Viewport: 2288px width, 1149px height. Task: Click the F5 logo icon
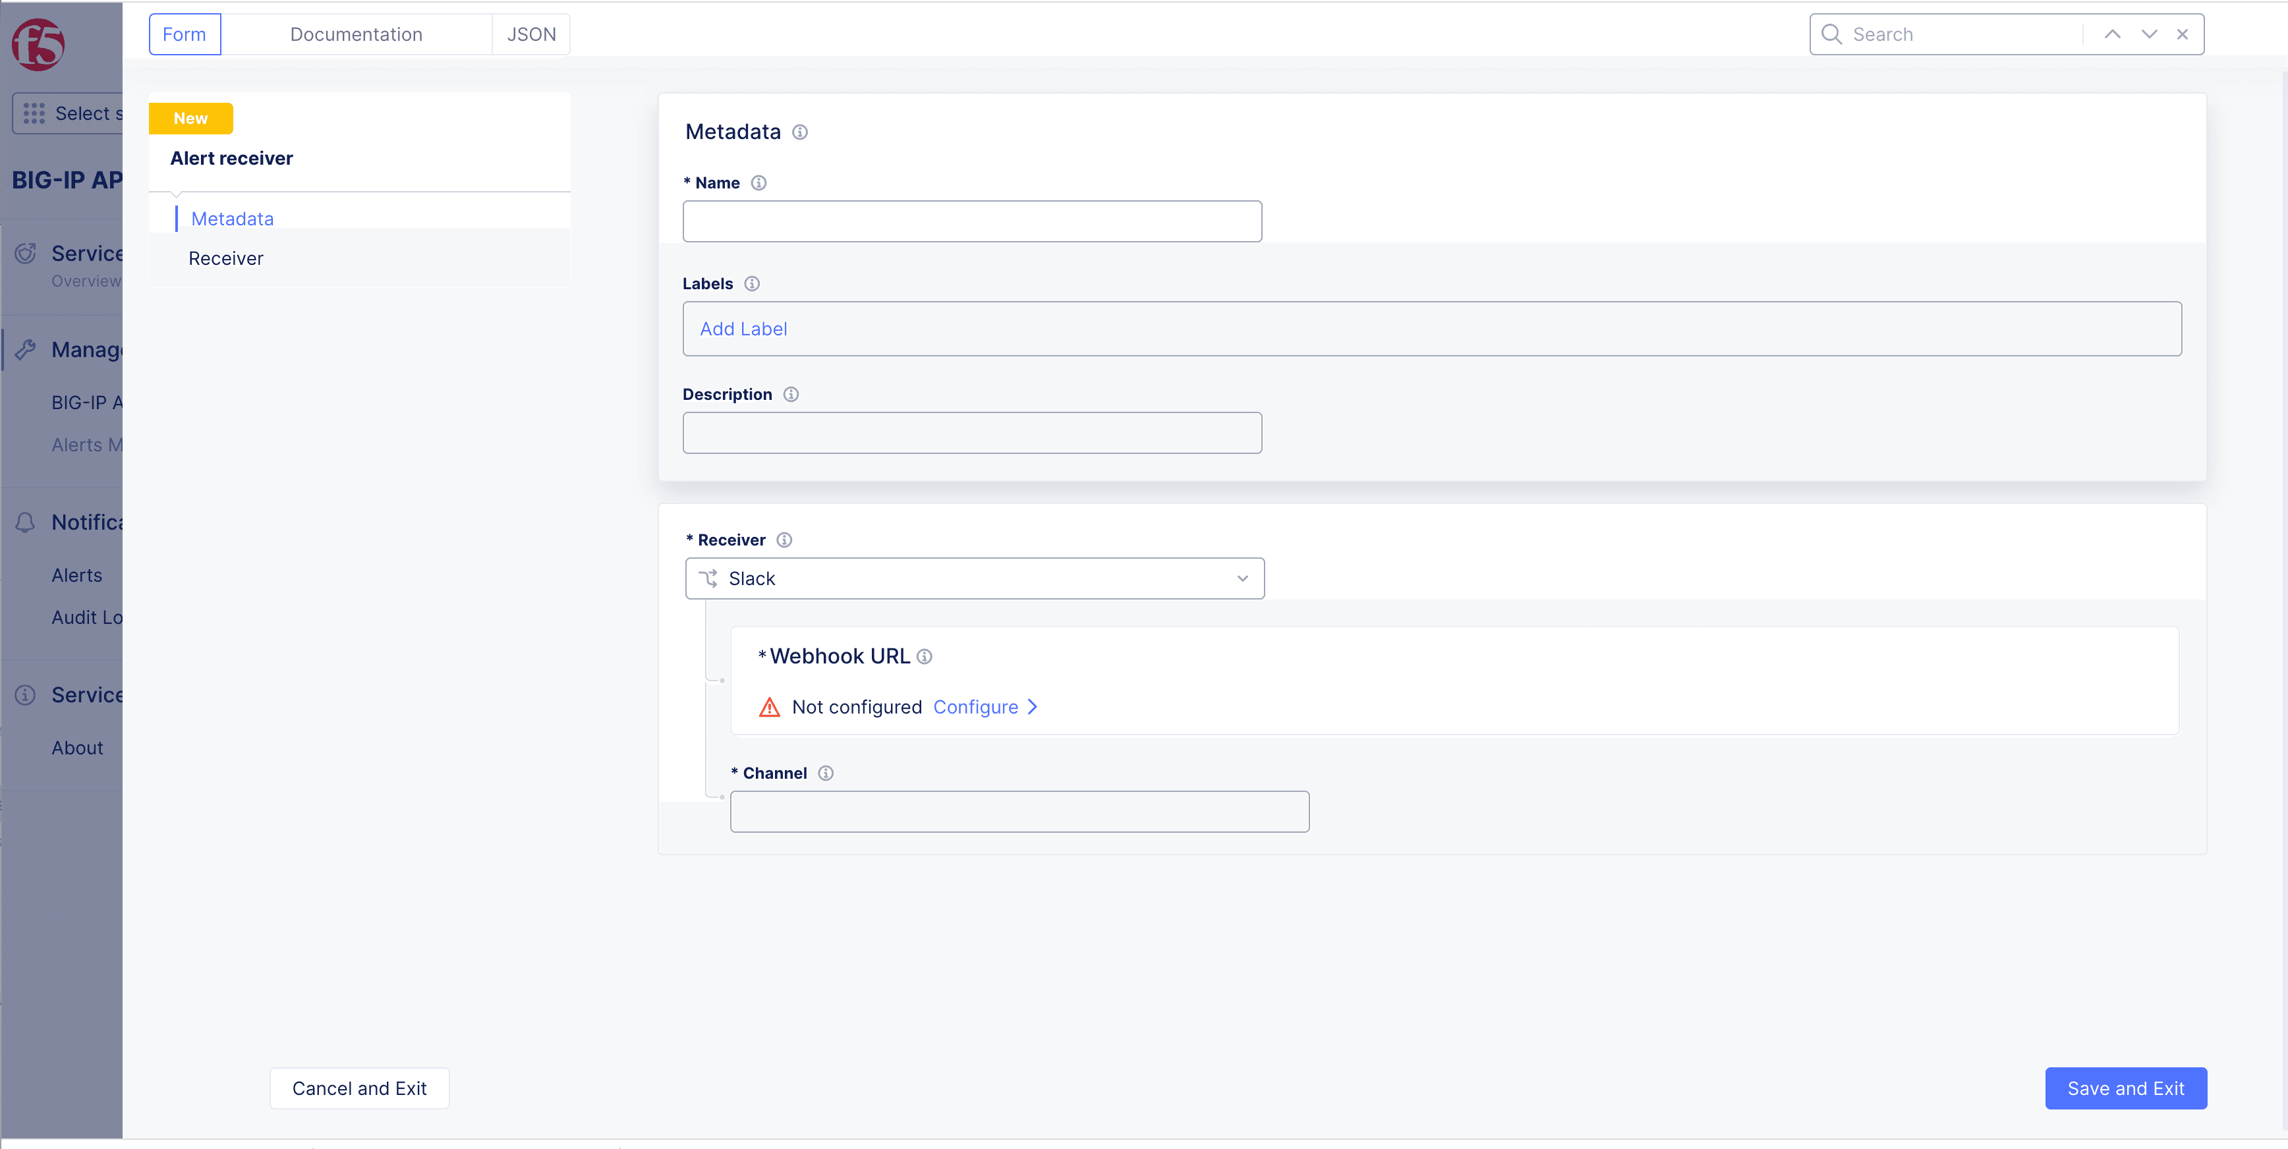coord(38,44)
